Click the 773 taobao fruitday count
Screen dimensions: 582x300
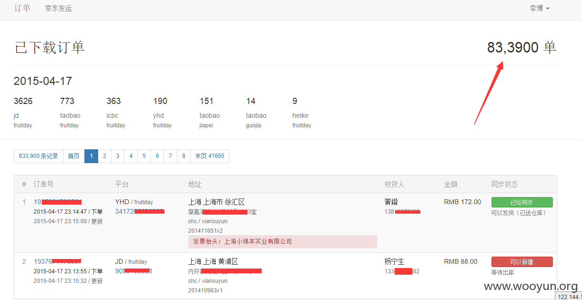click(67, 101)
